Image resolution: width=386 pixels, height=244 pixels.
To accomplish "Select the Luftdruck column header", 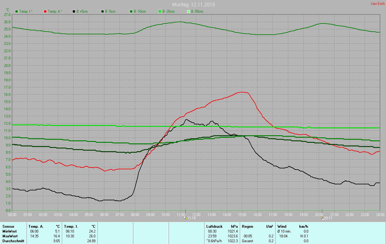I will tap(214, 226).
